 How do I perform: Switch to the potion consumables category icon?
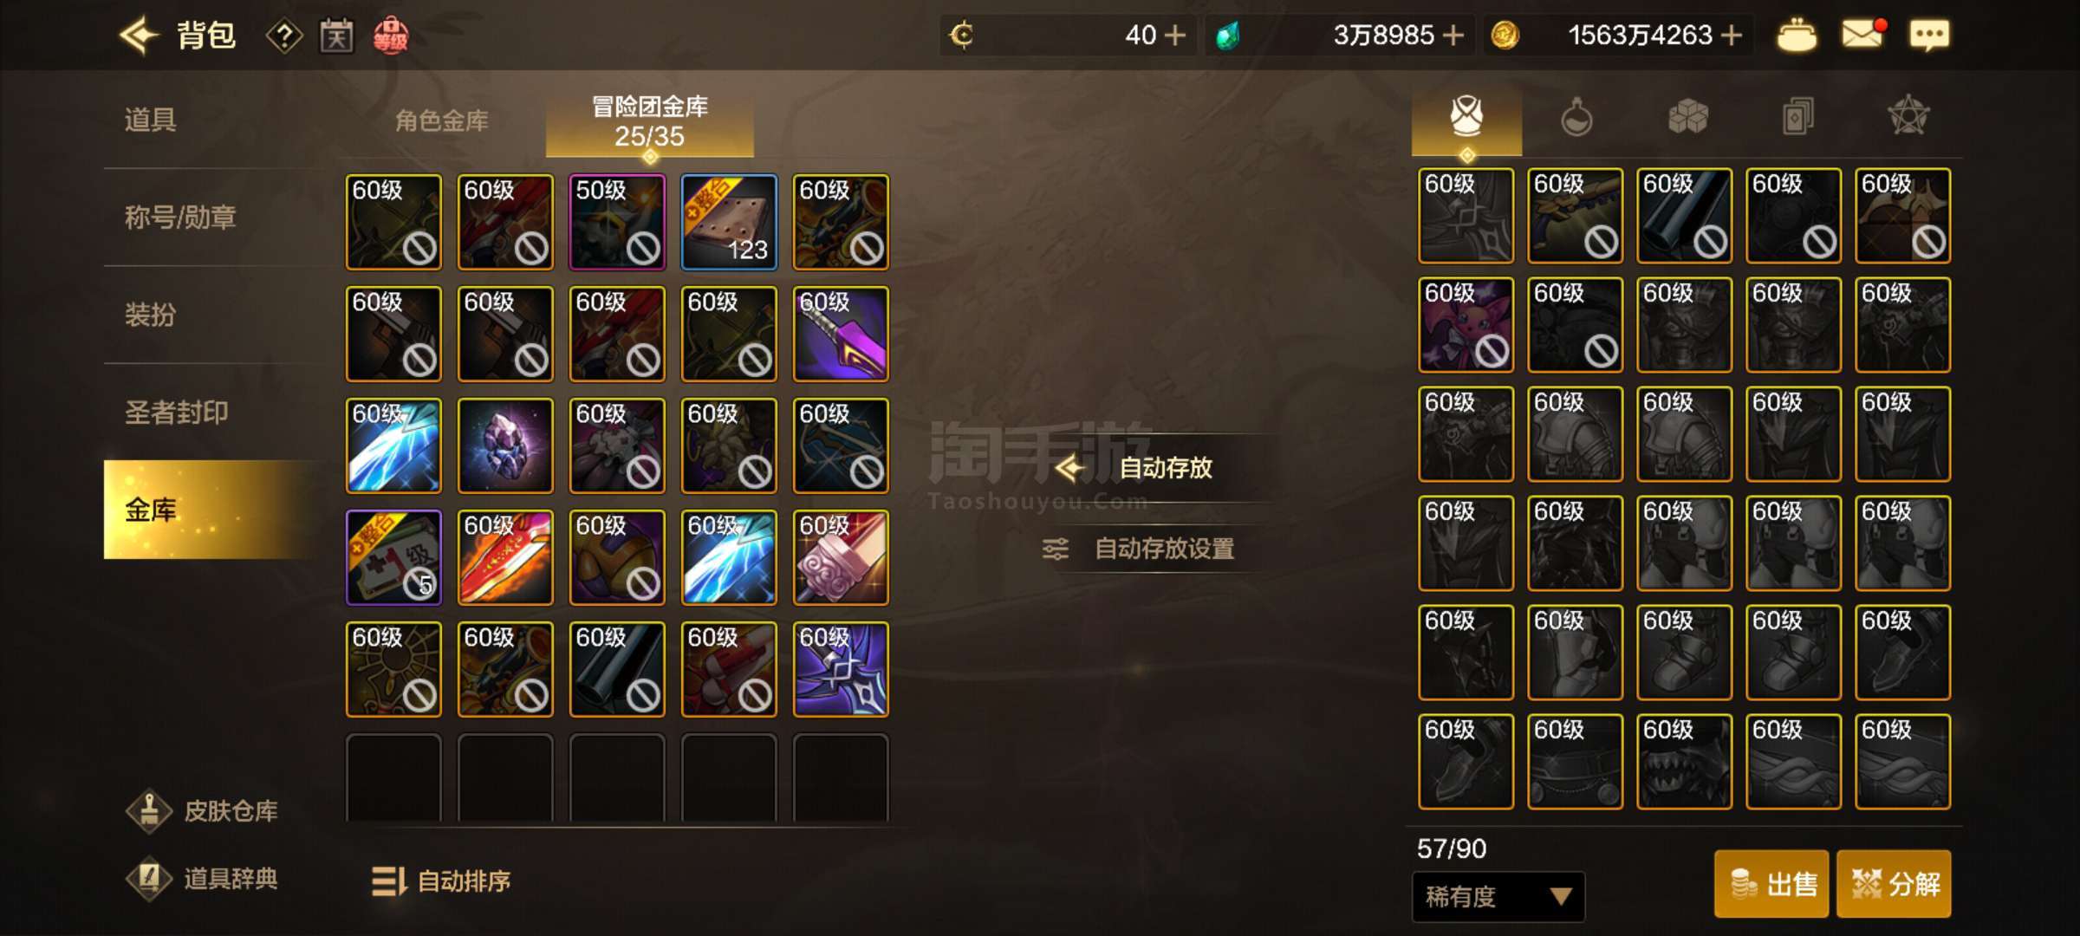tap(1576, 117)
